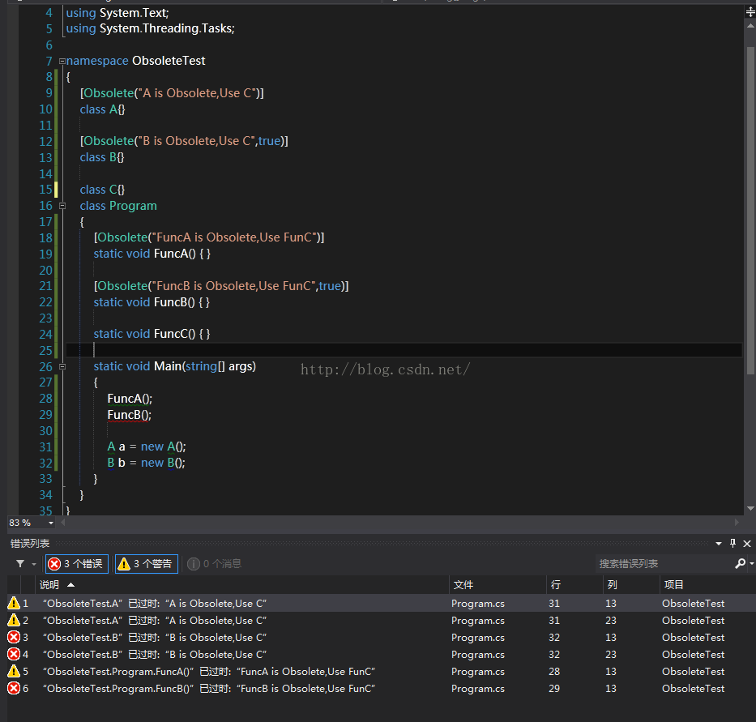Collapse the namespace ObsoleteTest block
The width and height of the screenshot is (756, 722).
coord(62,62)
